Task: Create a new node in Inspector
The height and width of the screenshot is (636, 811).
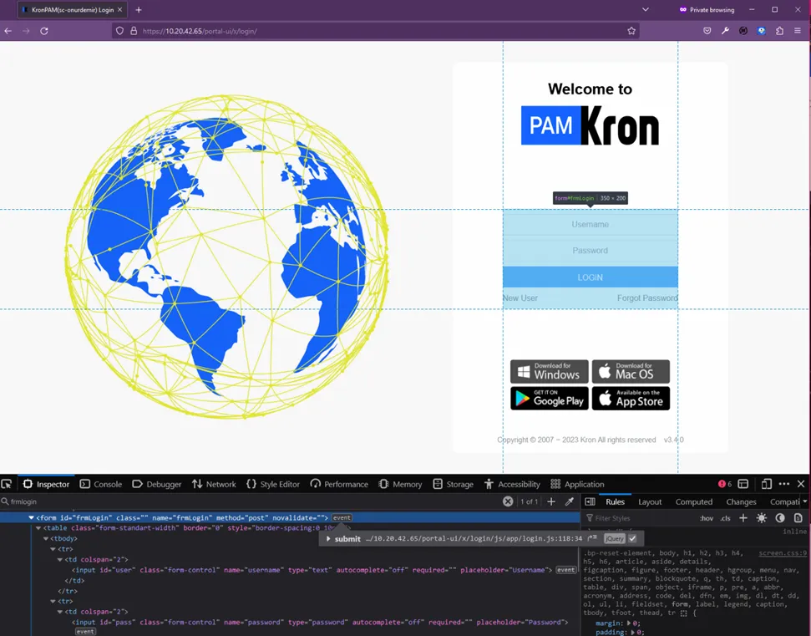Action: 551,501
